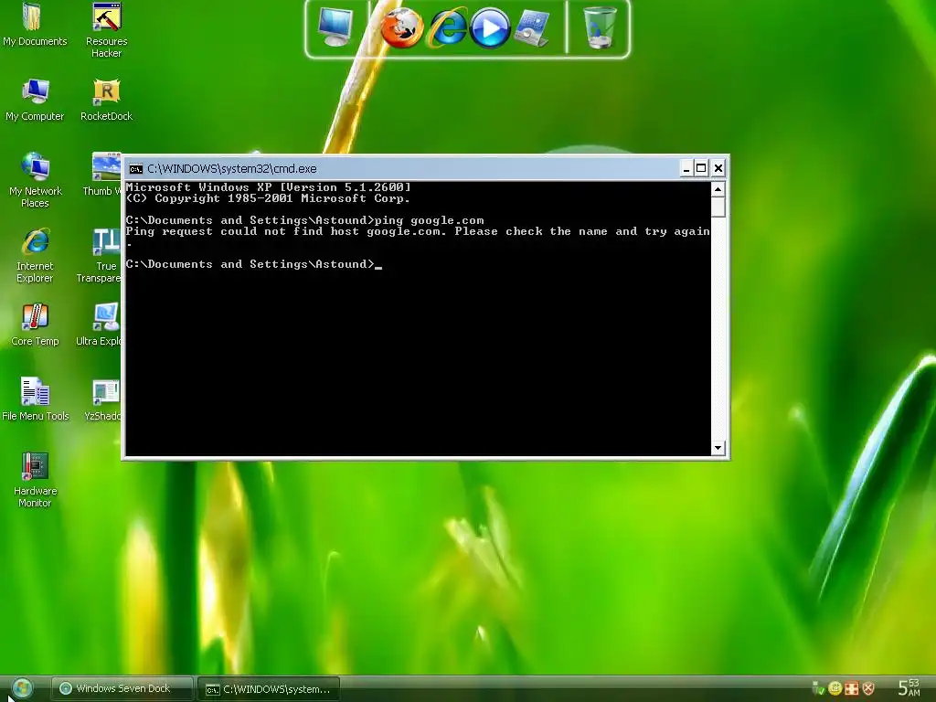Click the taskbar clock showing 5:53 AM
Viewport: 936px width, 702px height.
(909, 687)
